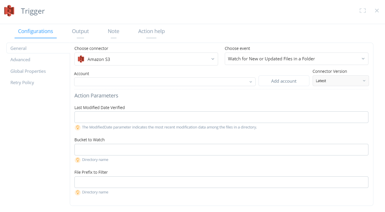Click the Bucket to Watch input field
The image size is (385, 212).
221,149
